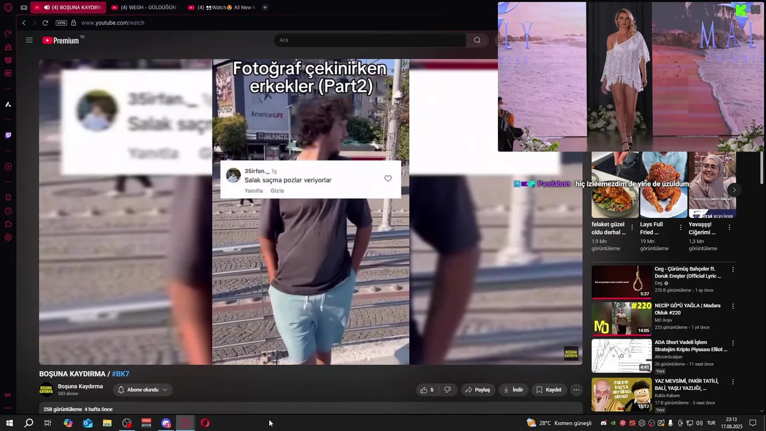Open File Explorer from the taskbar
The height and width of the screenshot is (431, 766).
107,423
